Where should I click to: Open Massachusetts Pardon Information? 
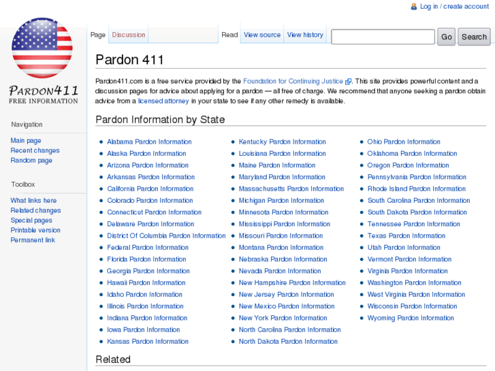[291, 189]
